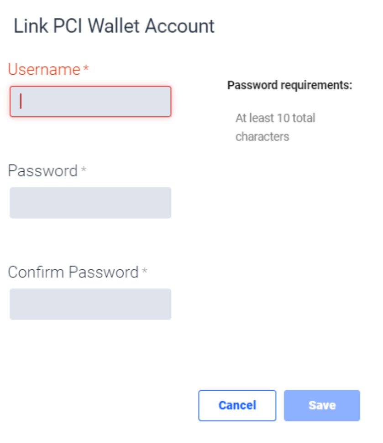Click the red Username label
The image size is (383, 443).
[44, 69]
